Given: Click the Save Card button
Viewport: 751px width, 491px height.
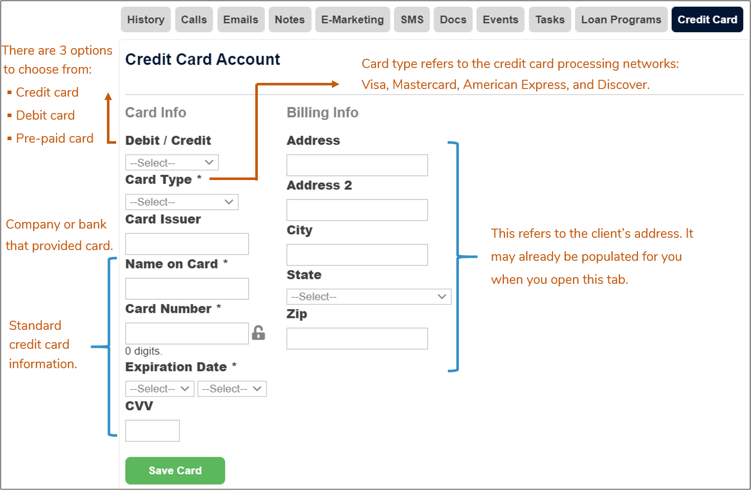Looking at the screenshot, I should click(x=175, y=470).
